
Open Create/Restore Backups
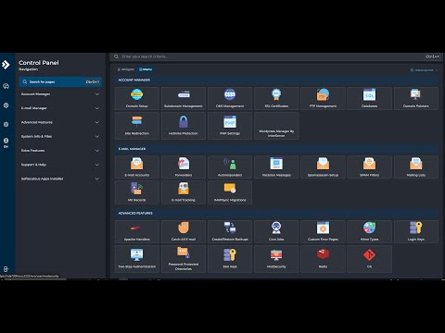(230, 231)
